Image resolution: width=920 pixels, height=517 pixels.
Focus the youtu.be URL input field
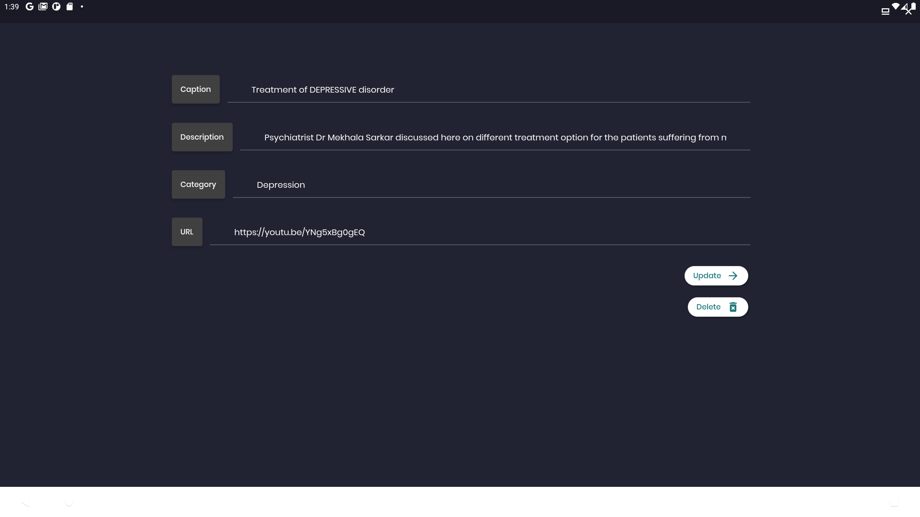(480, 232)
